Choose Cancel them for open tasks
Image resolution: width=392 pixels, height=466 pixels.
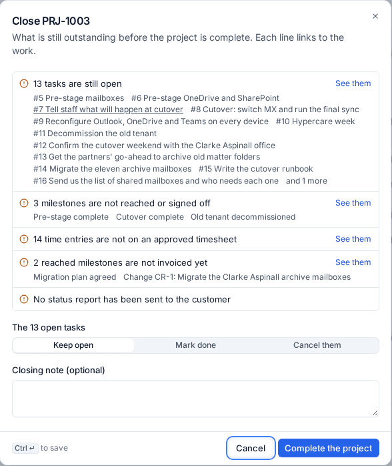point(317,345)
